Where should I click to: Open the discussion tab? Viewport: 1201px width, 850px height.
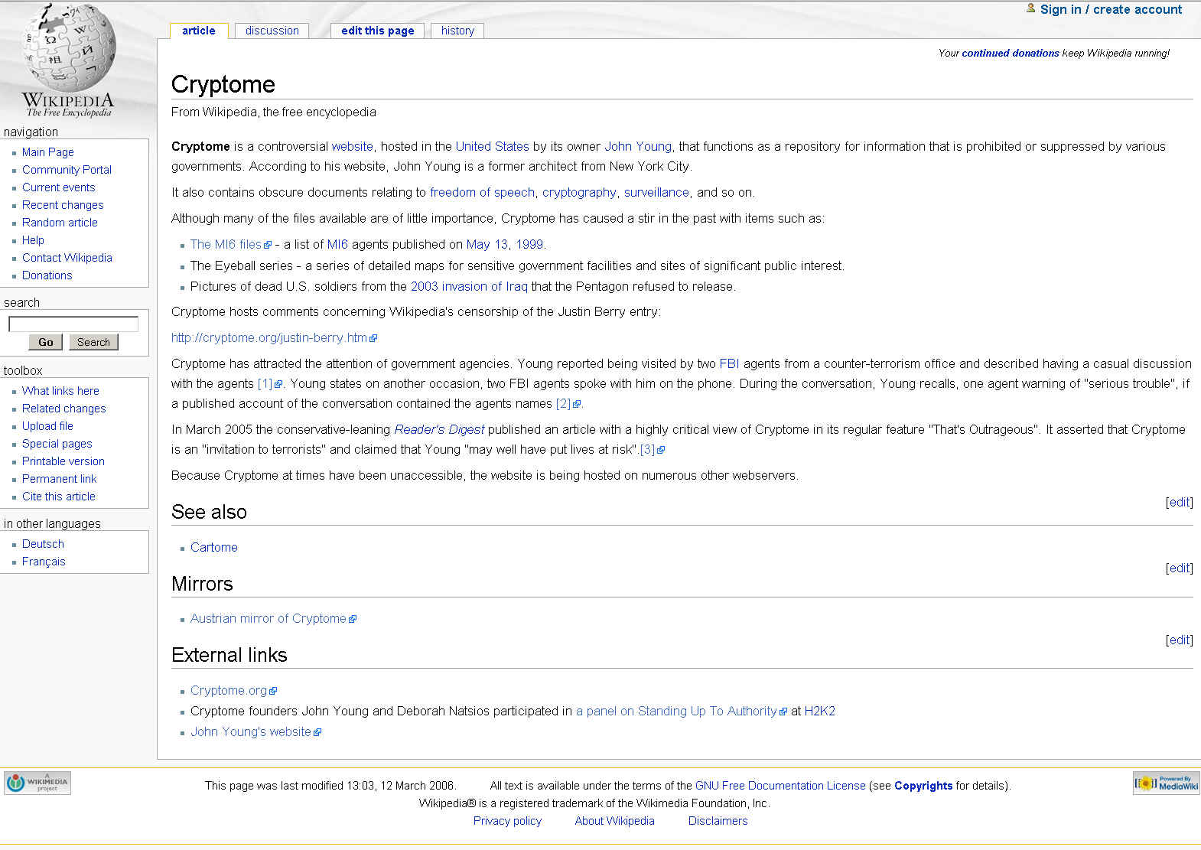[x=272, y=31]
